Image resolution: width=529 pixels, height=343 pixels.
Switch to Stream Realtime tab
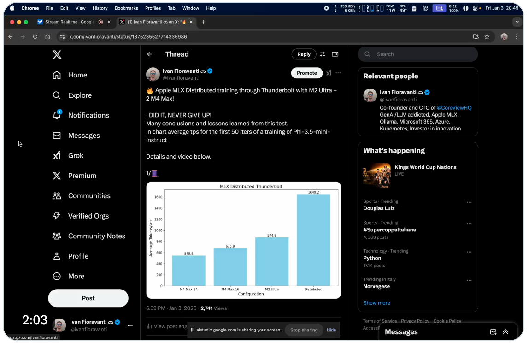click(70, 22)
